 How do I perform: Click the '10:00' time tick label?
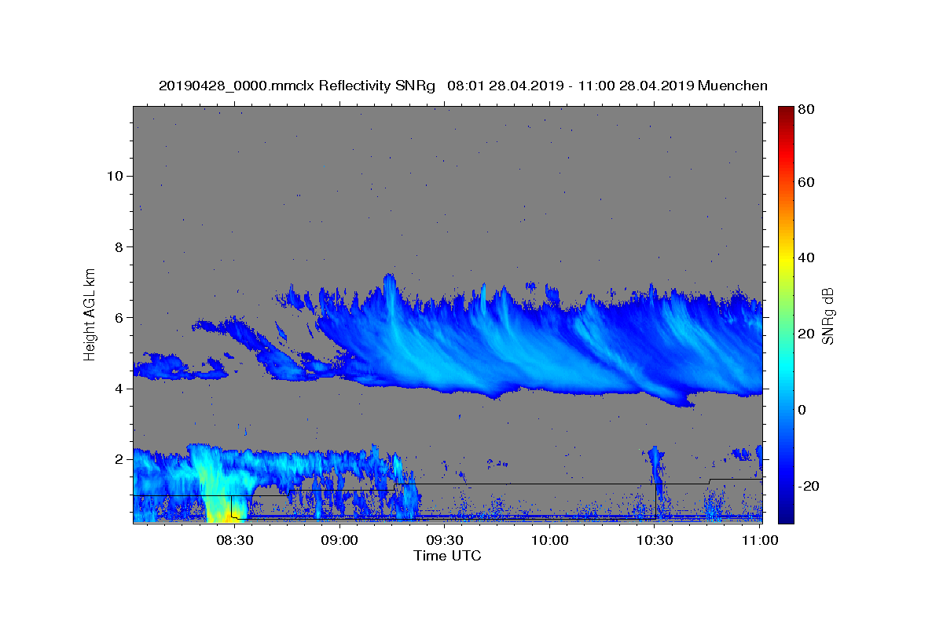click(x=550, y=540)
